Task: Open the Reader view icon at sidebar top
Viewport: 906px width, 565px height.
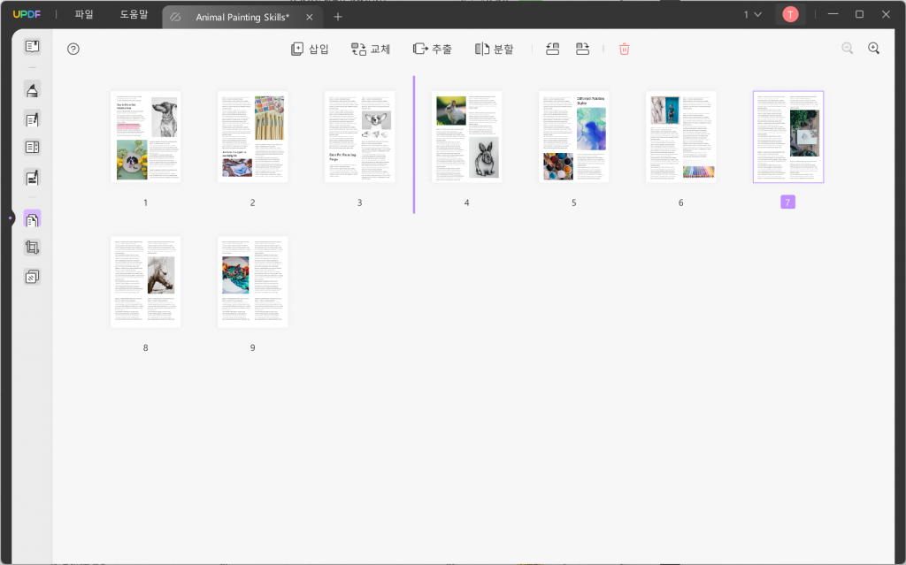Action: [31, 46]
